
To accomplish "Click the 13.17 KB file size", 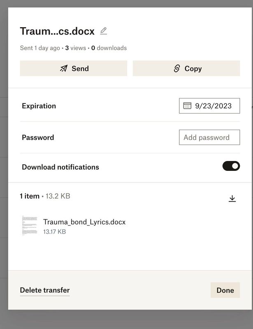I will point(54,232).
